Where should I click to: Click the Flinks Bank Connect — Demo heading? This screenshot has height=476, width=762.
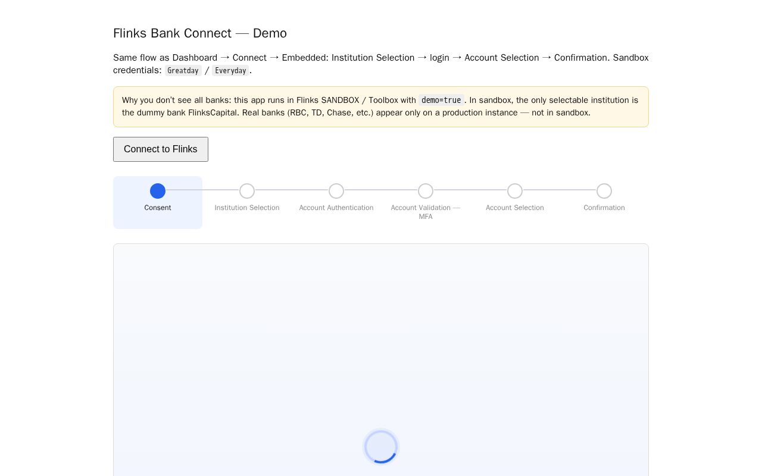[200, 33]
